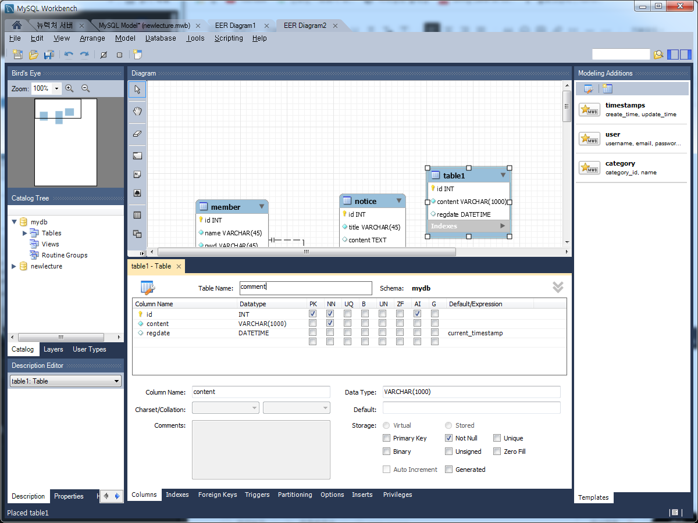Screen dimensions: 698x523
Task: Collapse the mydb schema node
Action: [x=15, y=222]
